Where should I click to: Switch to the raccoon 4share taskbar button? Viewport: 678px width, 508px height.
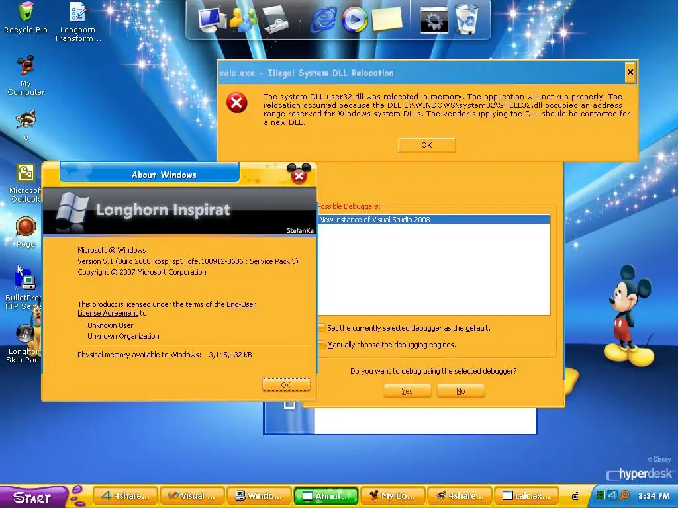pyautogui.click(x=460, y=496)
